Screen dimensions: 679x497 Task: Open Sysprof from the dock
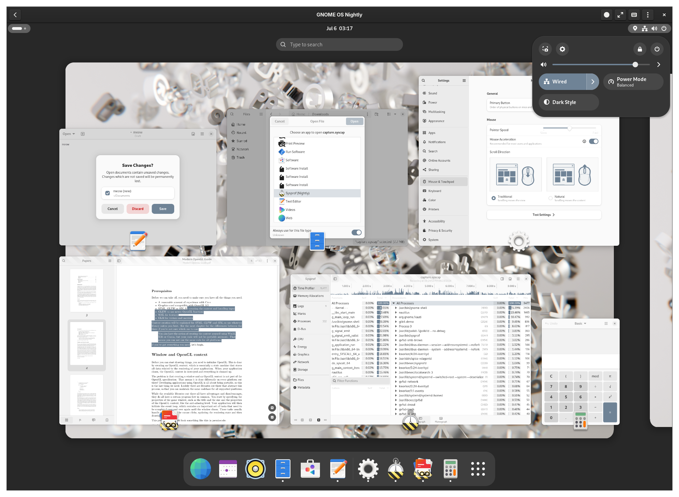pyautogui.click(x=395, y=469)
